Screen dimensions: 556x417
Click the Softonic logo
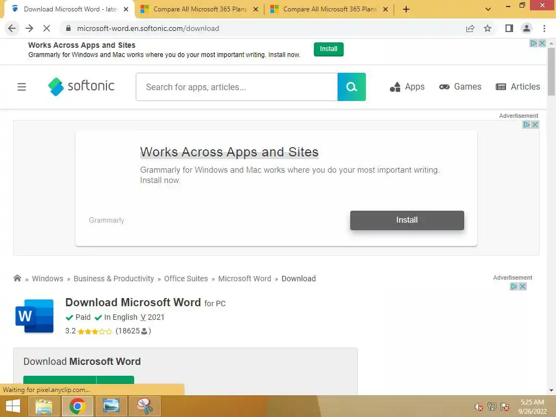[x=81, y=86]
